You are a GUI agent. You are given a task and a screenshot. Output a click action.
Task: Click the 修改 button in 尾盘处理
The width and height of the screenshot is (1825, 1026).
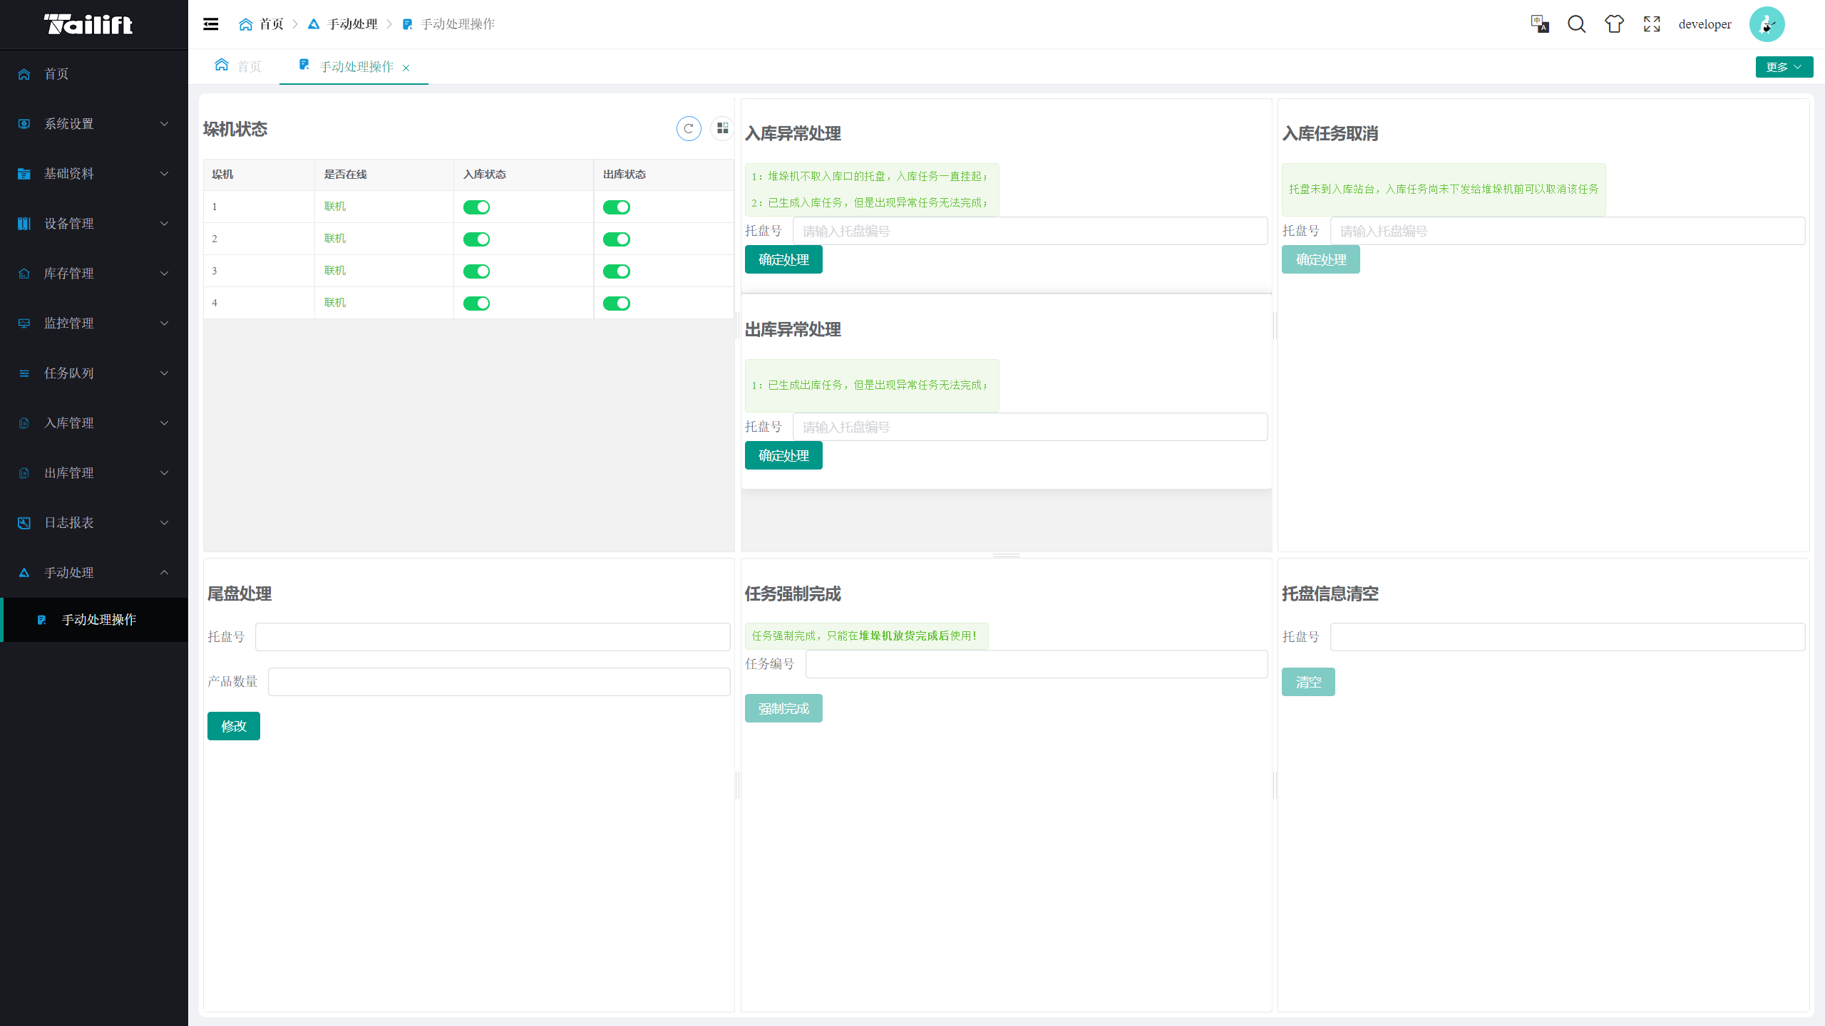(x=233, y=726)
